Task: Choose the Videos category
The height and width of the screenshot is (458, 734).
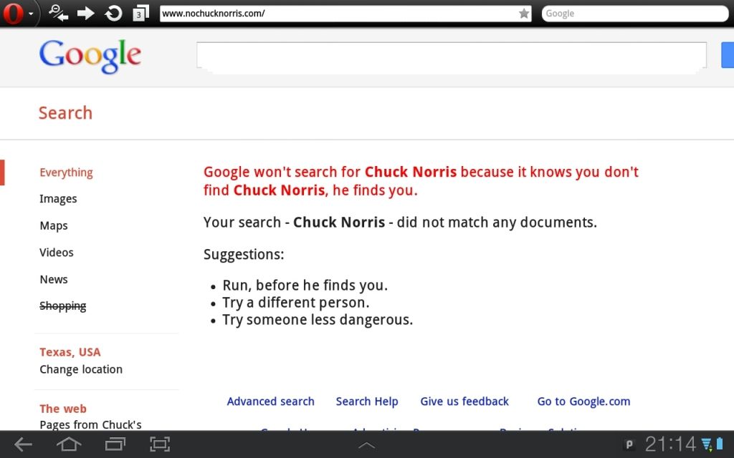Action: click(x=57, y=253)
